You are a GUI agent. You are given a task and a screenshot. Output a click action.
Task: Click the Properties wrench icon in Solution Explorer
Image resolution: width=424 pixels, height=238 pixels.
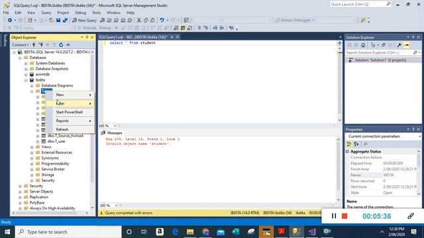pyautogui.click(x=399, y=45)
